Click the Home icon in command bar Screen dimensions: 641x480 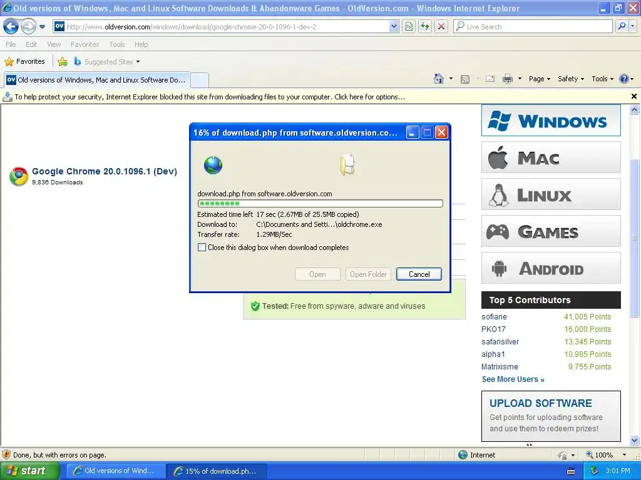pyautogui.click(x=439, y=79)
